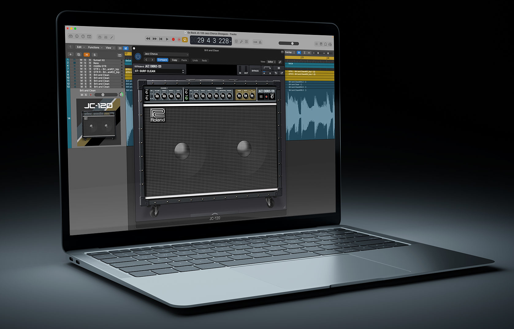Open the Editors pencil icon
Screen dimensions: 514x329
[x=112, y=37]
